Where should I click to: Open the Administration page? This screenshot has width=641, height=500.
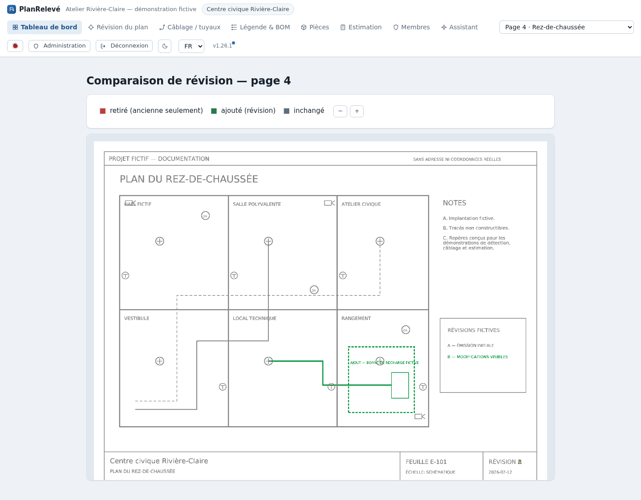59,46
